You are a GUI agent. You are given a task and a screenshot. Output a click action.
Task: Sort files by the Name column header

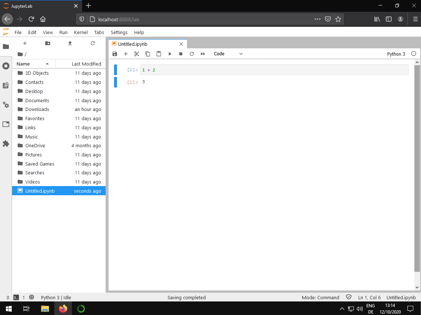[x=33, y=64]
